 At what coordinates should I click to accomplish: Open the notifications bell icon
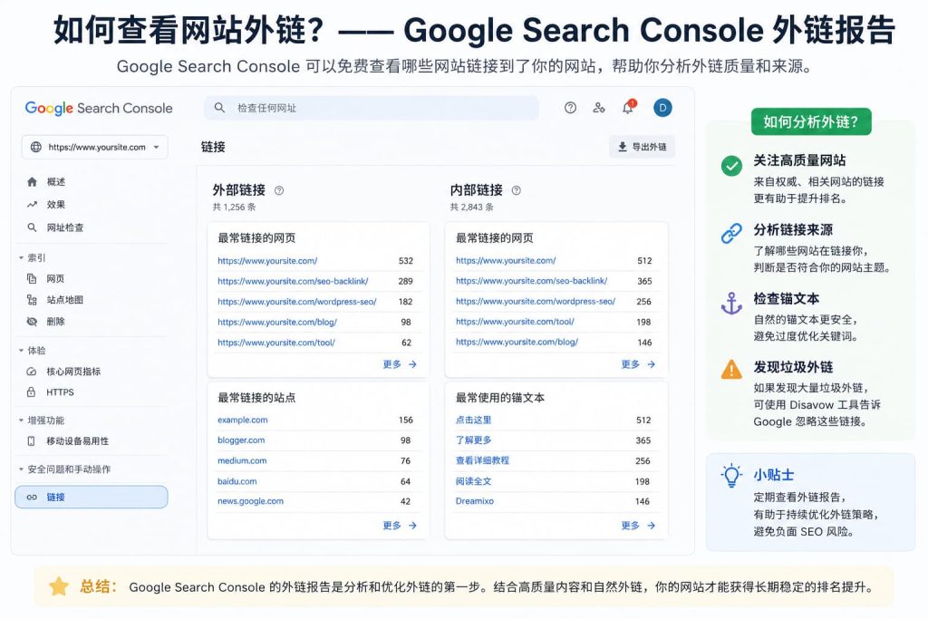pyautogui.click(x=629, y=107)
